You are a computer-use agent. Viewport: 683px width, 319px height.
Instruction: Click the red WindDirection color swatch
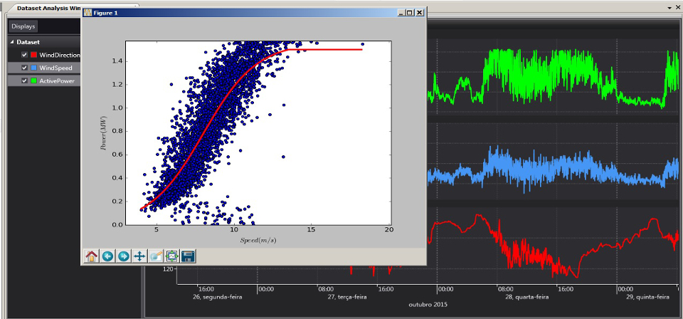(34, 55)
